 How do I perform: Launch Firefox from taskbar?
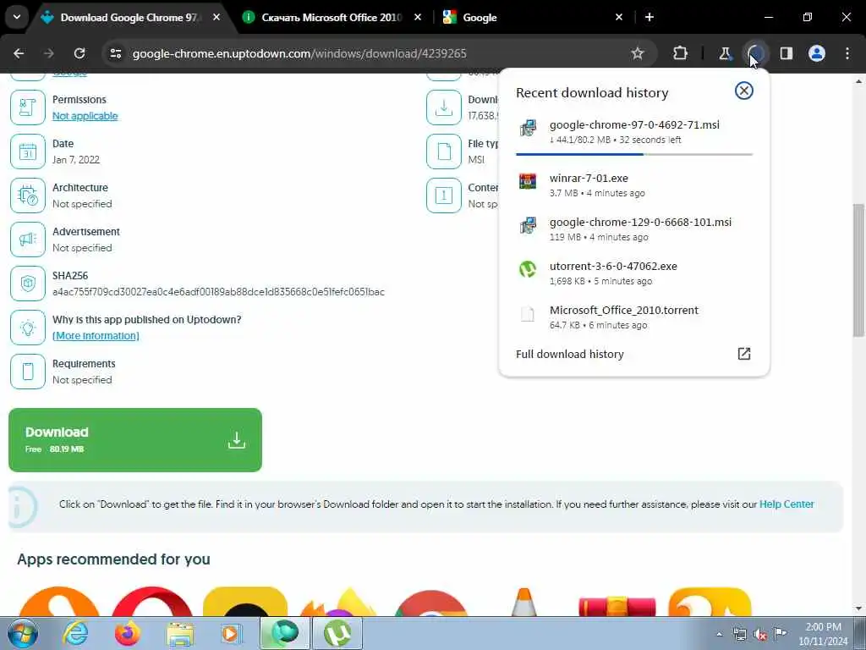tap(128, 633)
